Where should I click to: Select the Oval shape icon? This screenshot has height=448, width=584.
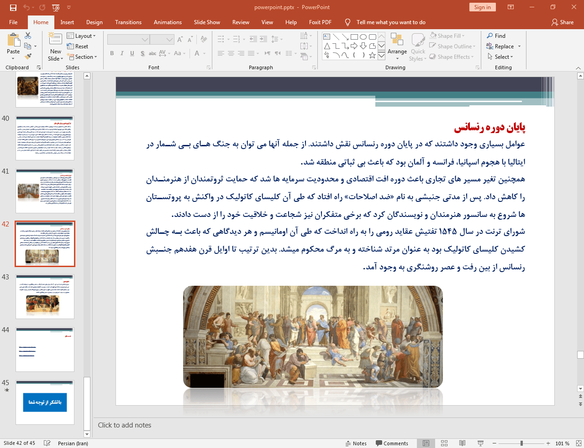[x=363, y=37]
